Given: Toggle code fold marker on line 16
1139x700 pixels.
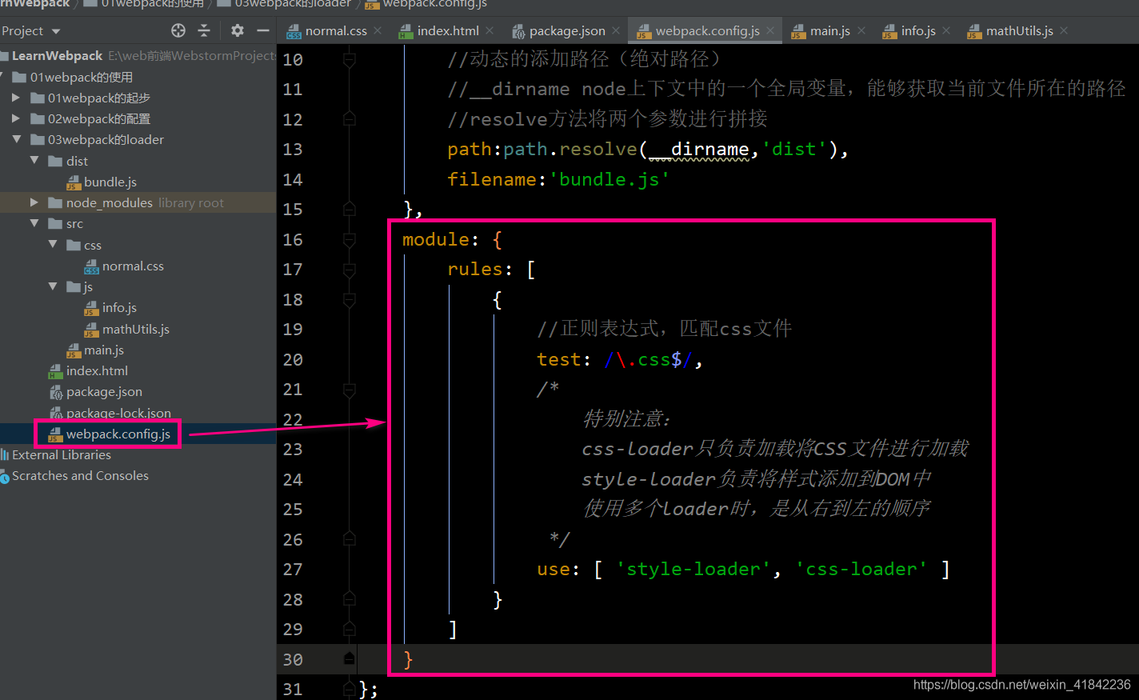Looking at the screenshot, I should pos(349,239).
